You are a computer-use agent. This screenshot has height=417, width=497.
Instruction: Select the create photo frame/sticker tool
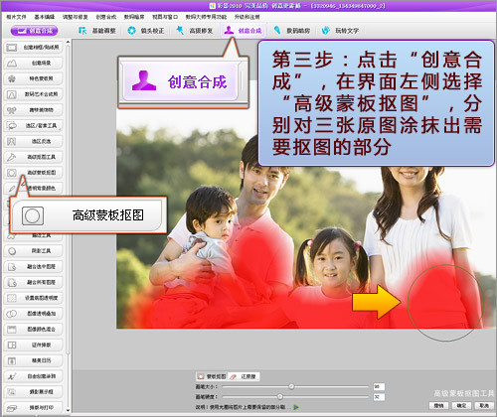point(33,48)
